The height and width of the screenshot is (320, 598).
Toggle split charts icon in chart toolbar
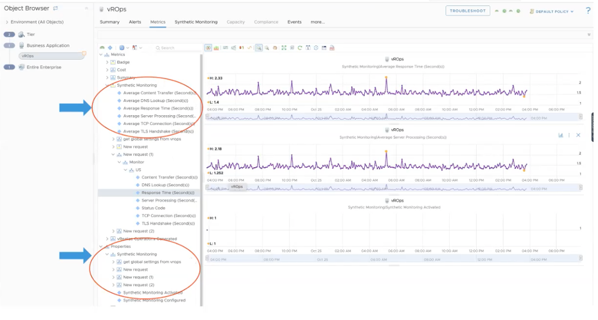(208, 48)
